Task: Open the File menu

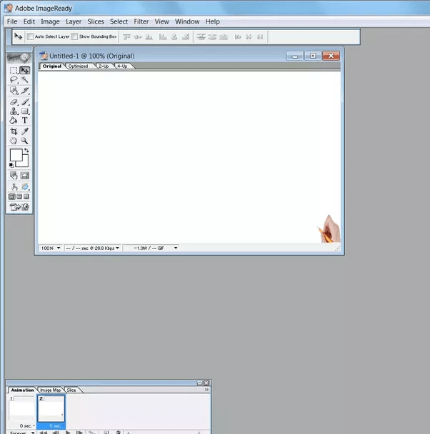Action: point(12,21)
